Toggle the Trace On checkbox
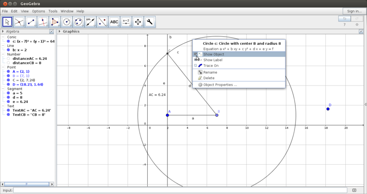367x194 pixels. pos(196,65)
